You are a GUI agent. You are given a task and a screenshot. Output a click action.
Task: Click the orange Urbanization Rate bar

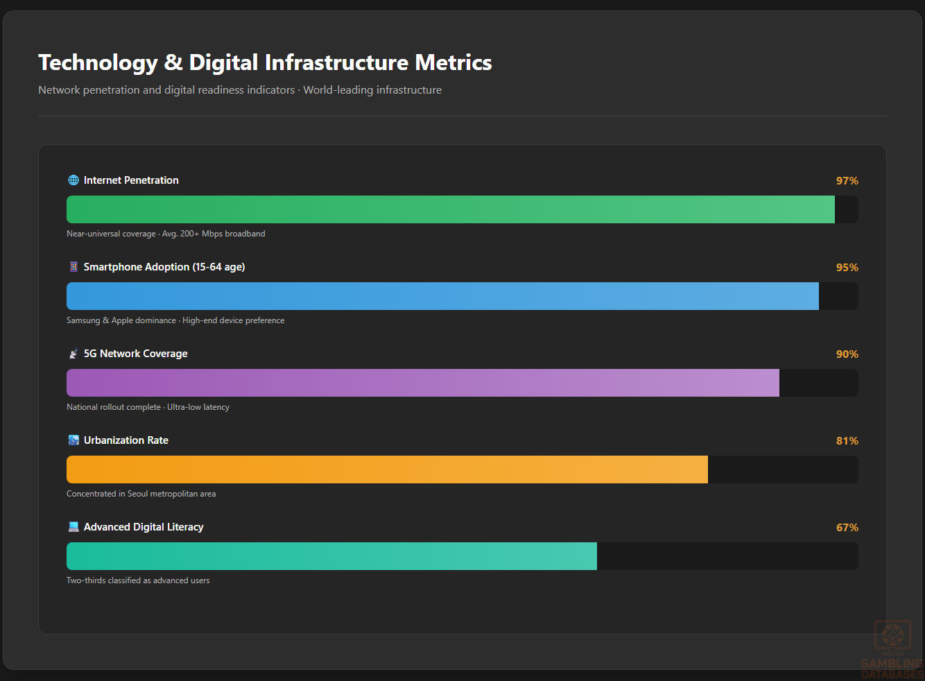point(387,469)
